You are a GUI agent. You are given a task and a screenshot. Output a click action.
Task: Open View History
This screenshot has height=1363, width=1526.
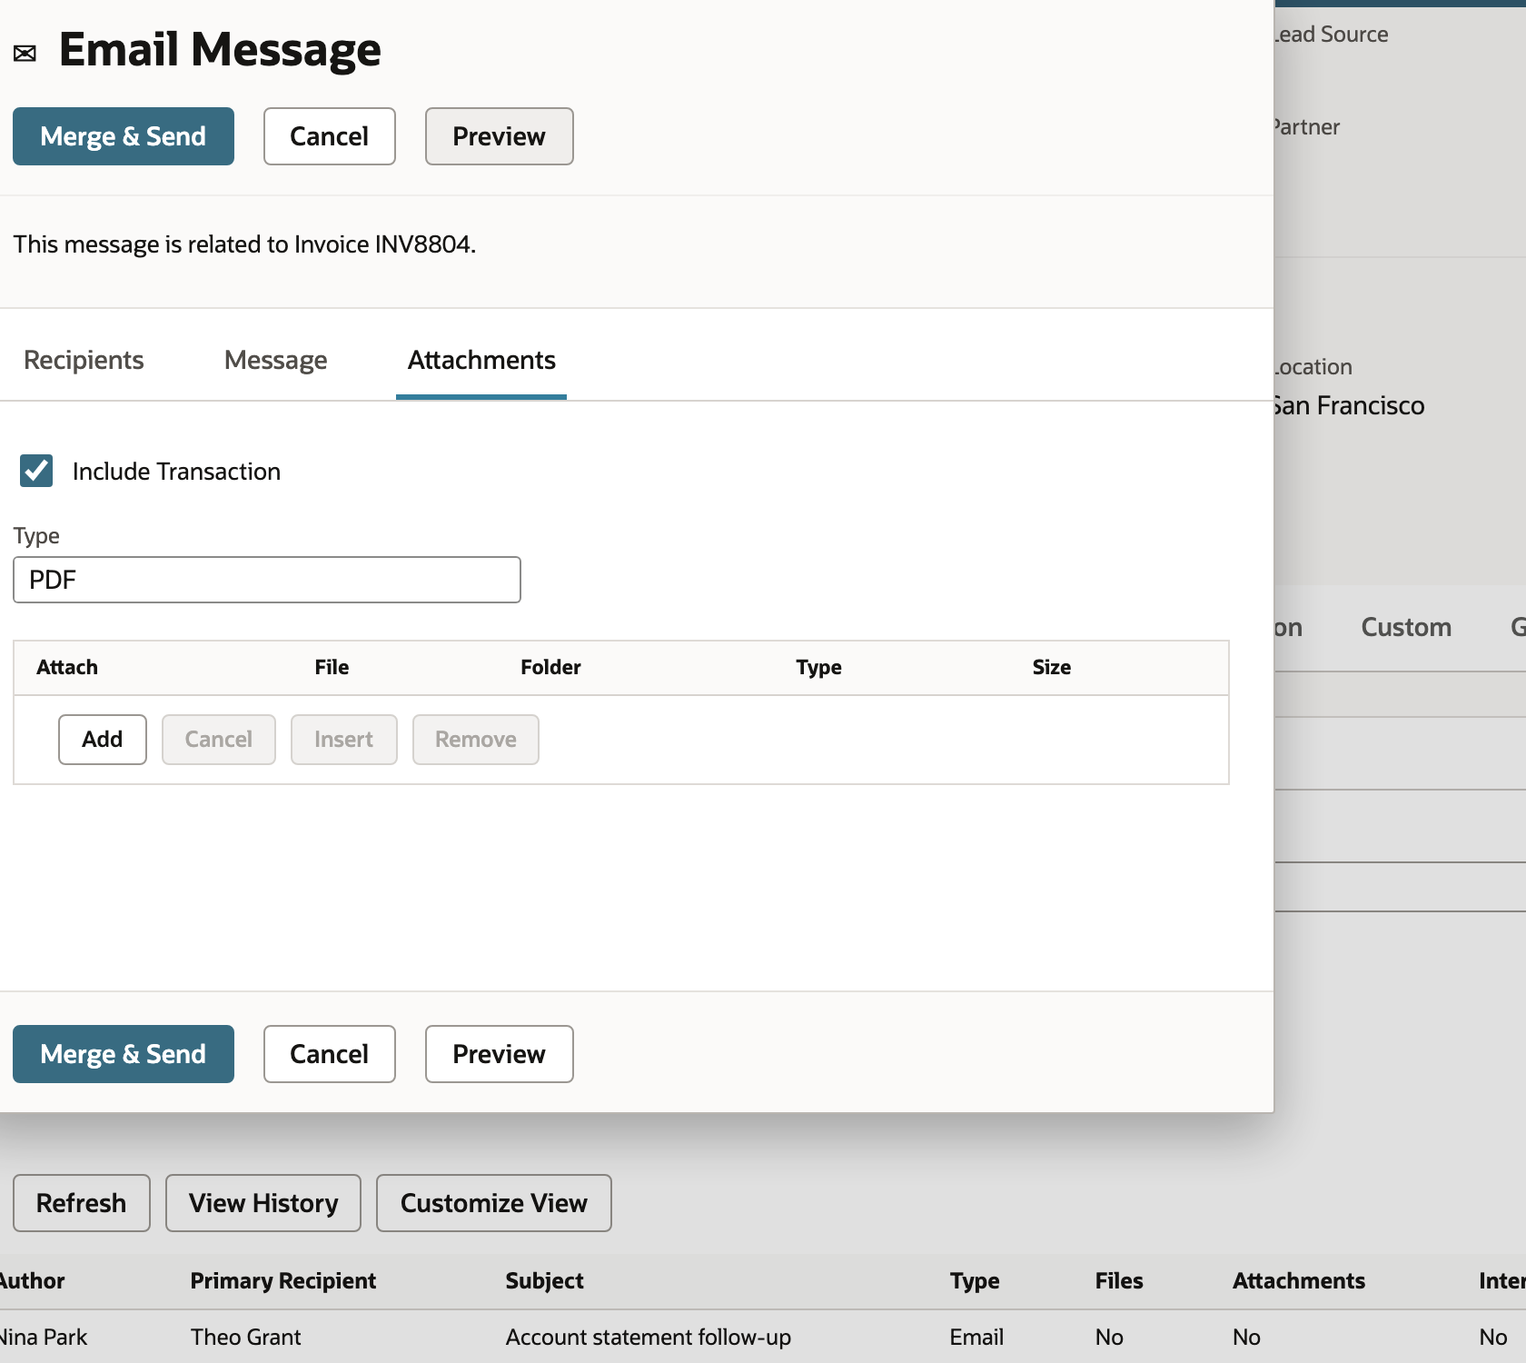tap(263, 1203)
